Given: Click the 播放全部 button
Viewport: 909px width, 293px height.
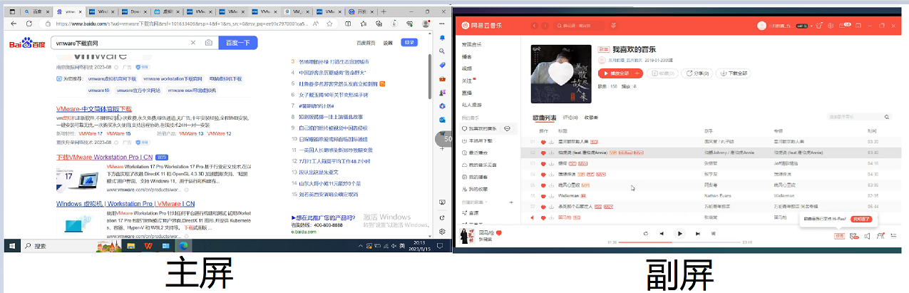Looking at the screenshot, I should tap(616, 73).
